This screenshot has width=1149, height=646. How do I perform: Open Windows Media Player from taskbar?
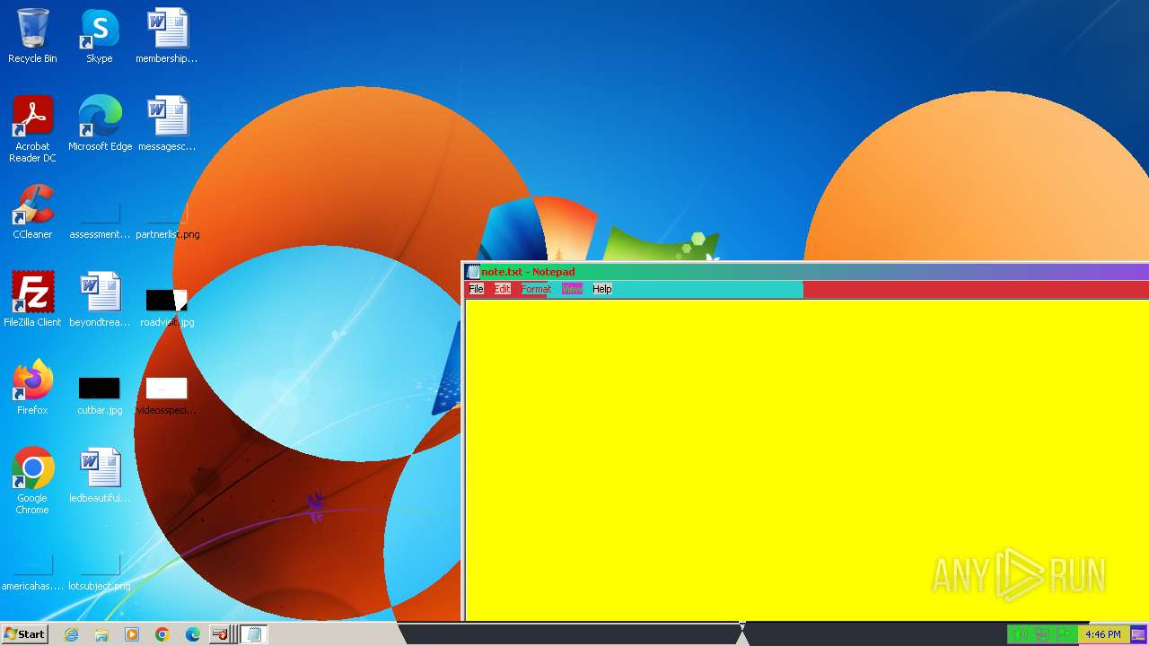click(x=132, y=634)
